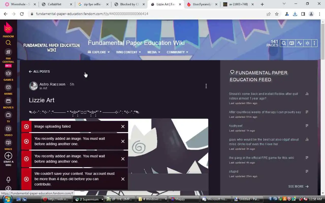Dismiss first 'recently added an image' notice
Image resolution: width=325 pixels, height=203 pixels.
click(x=123, y=141)
